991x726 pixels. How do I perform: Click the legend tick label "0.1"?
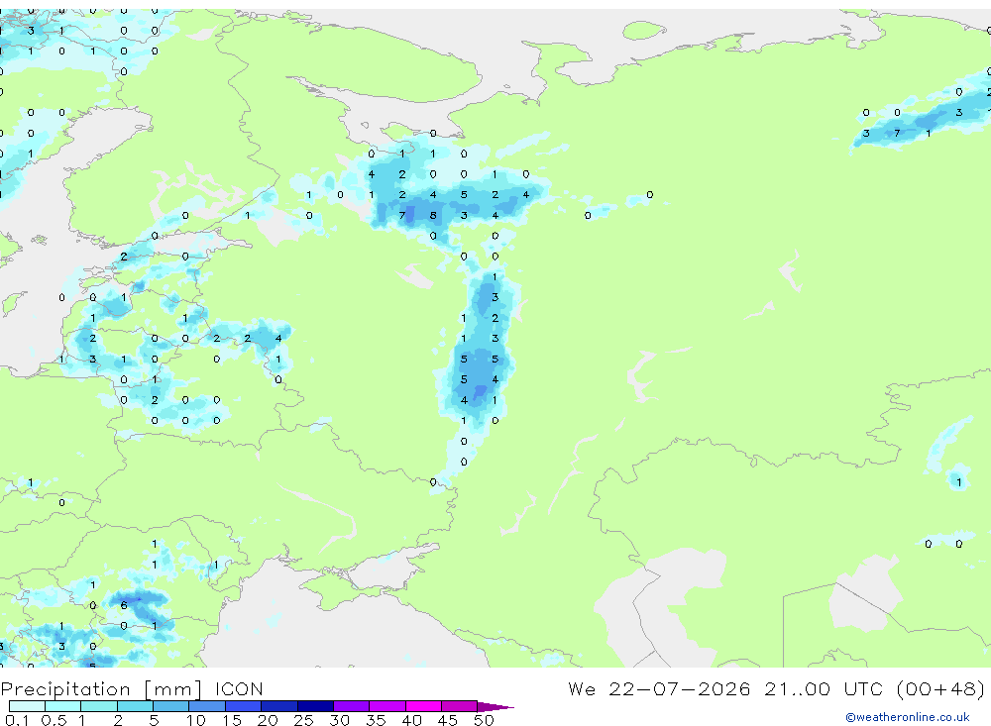(x=17, y=720)
